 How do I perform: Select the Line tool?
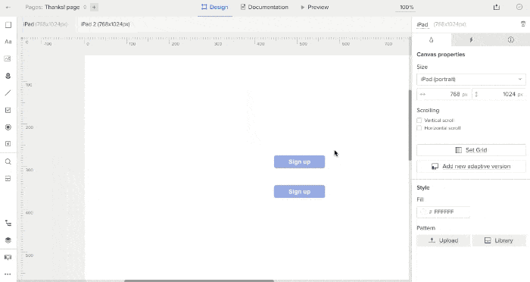click(x=8, y=92)
